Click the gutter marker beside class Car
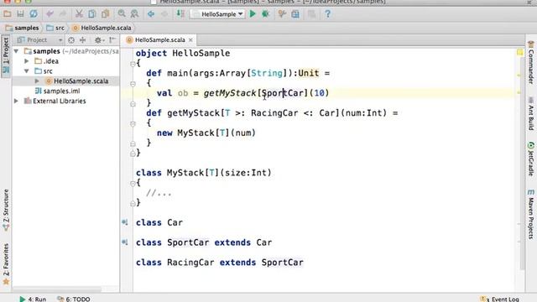 tap(125, 222)
